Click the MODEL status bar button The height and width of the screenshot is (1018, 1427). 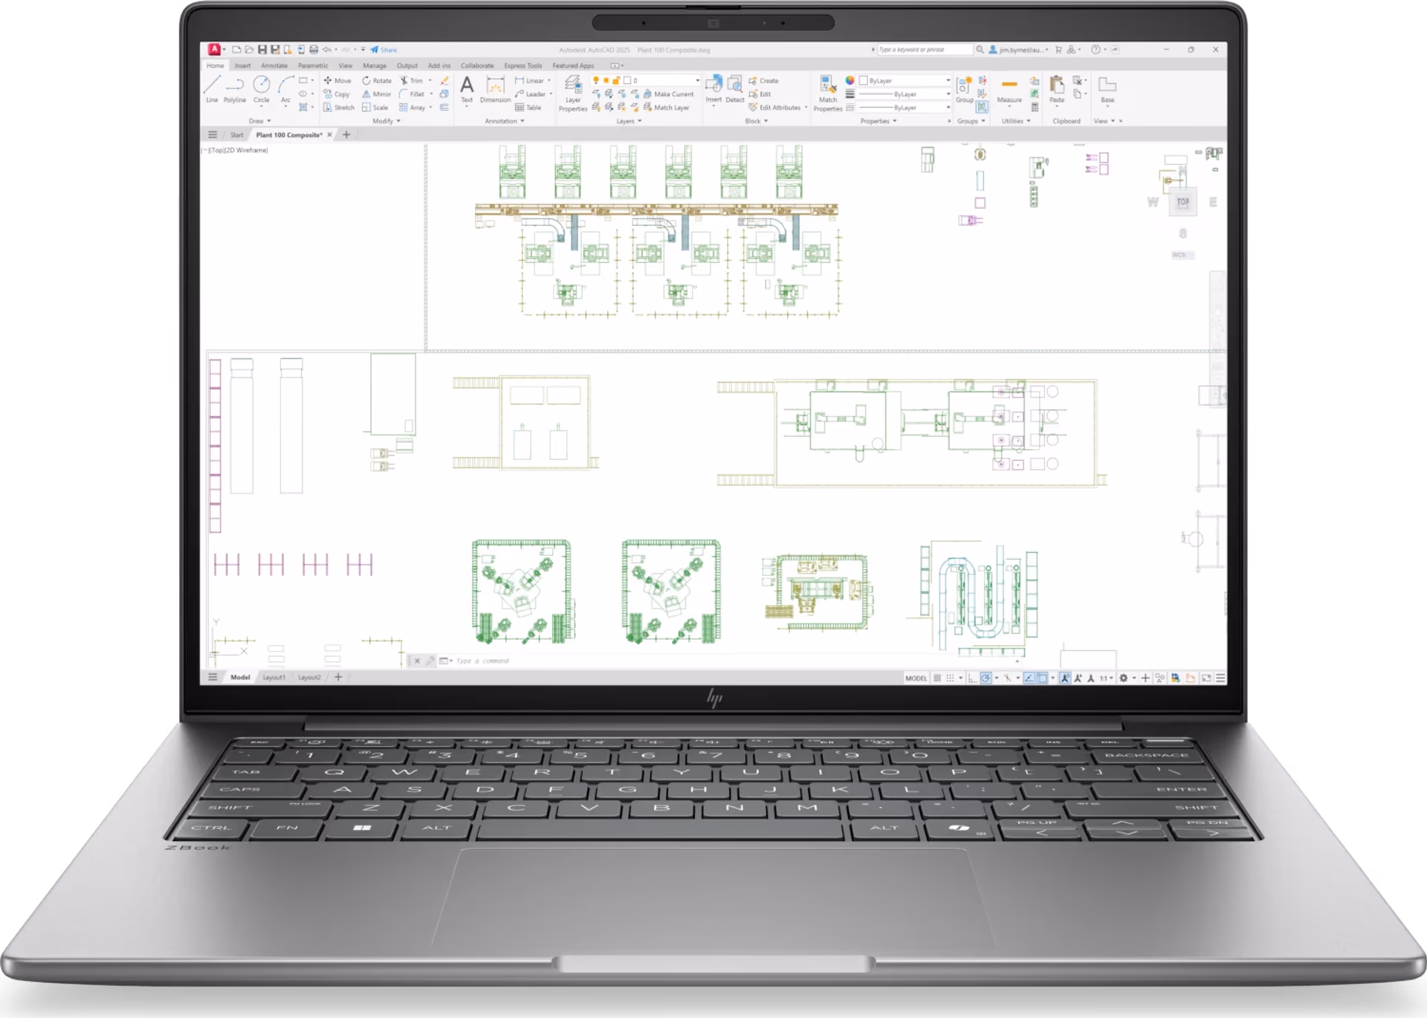(x=916, y=678)
